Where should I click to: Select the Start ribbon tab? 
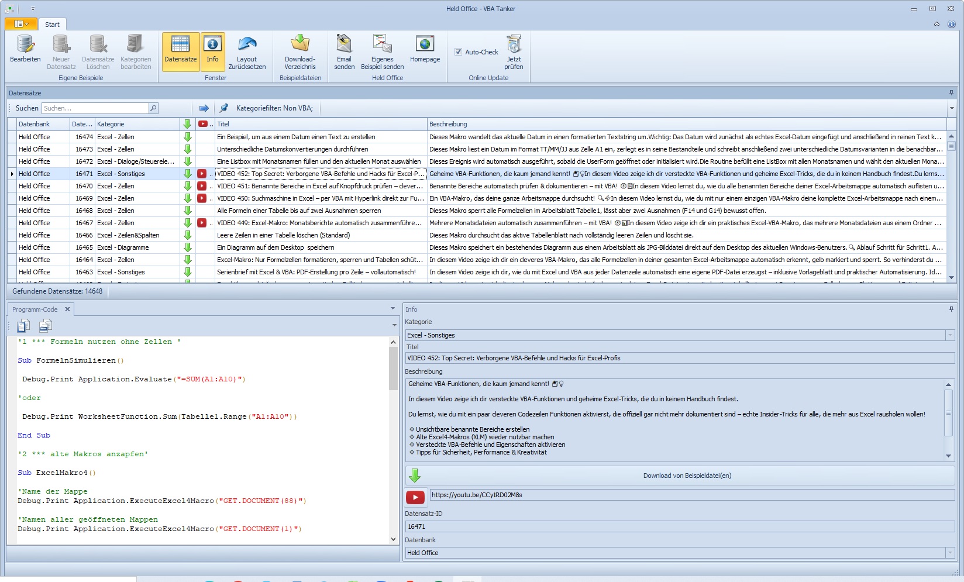(x=52, y=25)
